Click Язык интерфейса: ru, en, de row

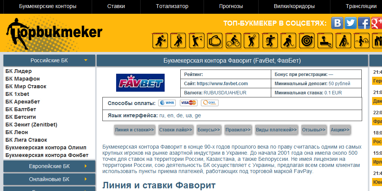pyautogui.click(x=232, y=115)
